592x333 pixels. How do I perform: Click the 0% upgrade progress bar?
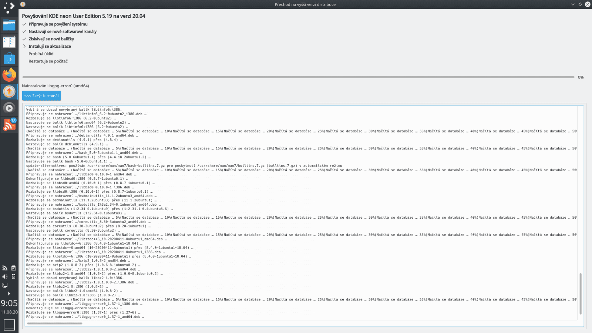296,77
